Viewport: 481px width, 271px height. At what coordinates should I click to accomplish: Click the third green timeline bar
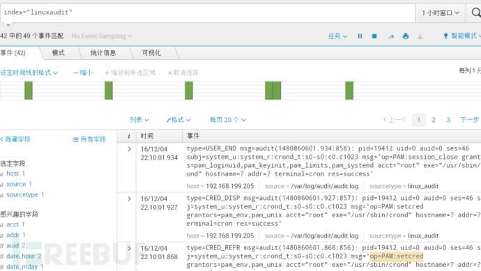point(189,91)
